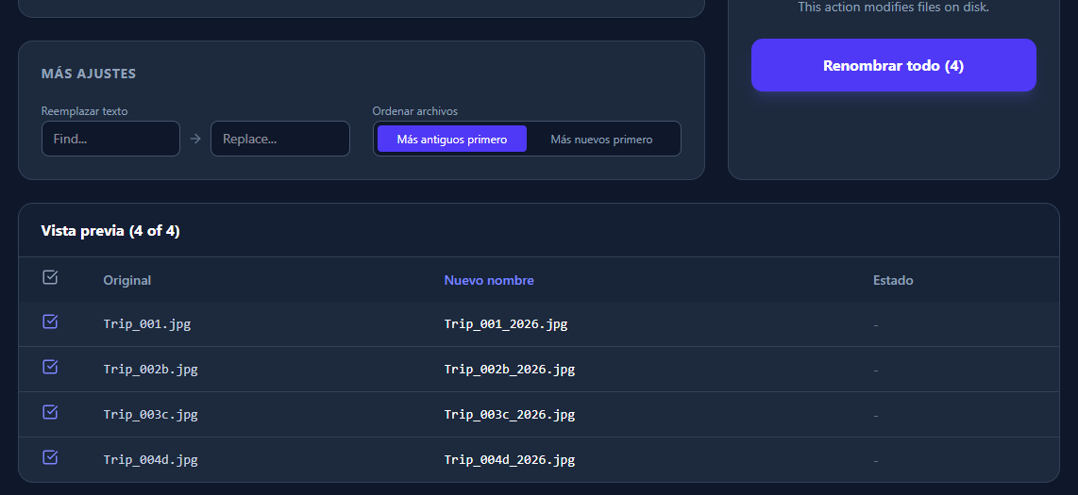The width and height of the screenshot is (1078, 495).
Task: Uncheck the Trip_003c.jpg row checkbox
Action: pos(50,412)
